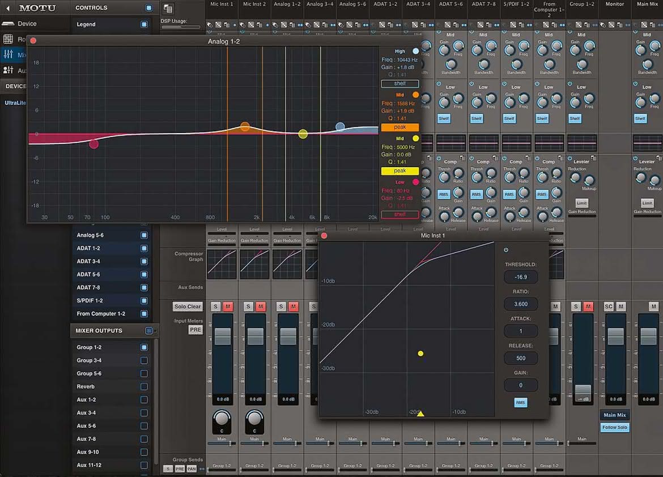The height and width of the screenshot is (477, 663).
Task: Click the stacked pages icon above DSP Usage
Action: (168, 8)
